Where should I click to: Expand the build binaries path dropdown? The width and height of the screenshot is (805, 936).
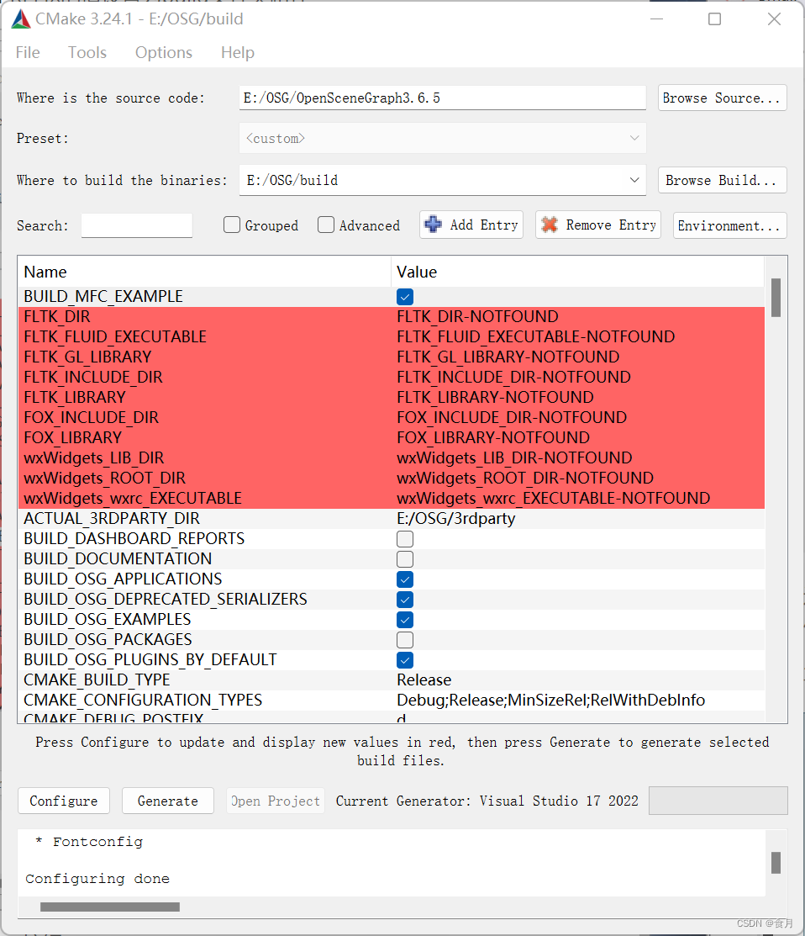coord(634,180)
